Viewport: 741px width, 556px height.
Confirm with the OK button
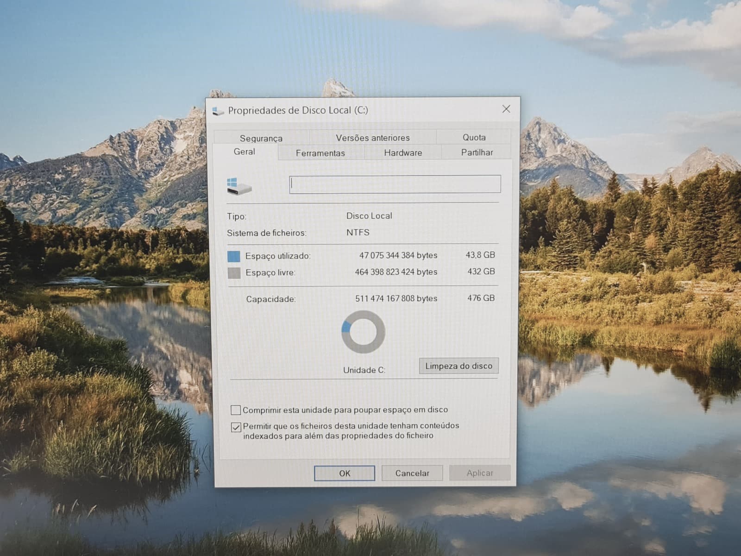point(345,473)
